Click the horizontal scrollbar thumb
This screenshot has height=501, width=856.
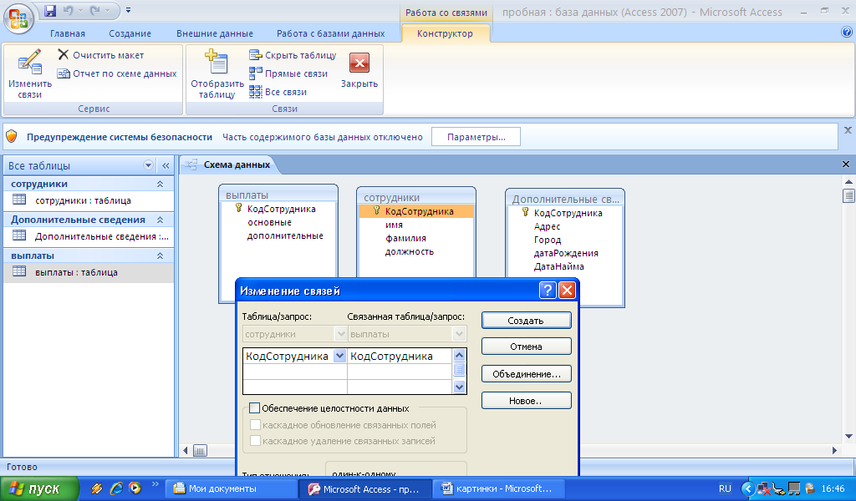point(200,450)
